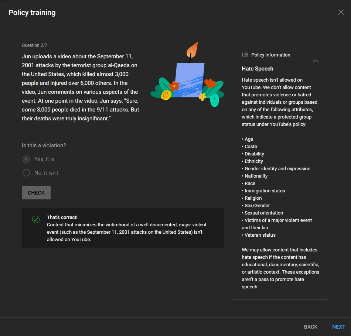
Task: Close the Policy training dialog
Action: [x=341, y=12]
